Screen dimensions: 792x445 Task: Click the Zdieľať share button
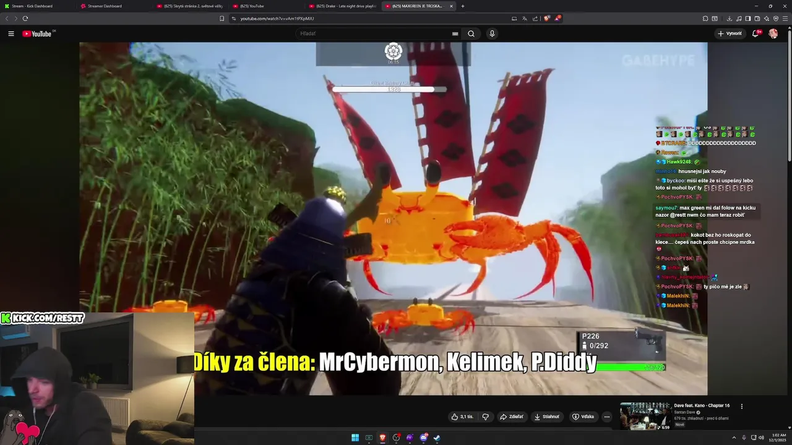[x=512, y=417]
